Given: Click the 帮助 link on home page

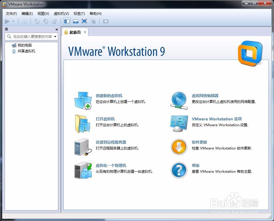Looking at the screenshot, I should [x=196, y=165].
